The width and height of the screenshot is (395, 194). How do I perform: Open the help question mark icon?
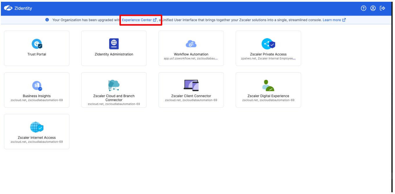click(363, 8)
